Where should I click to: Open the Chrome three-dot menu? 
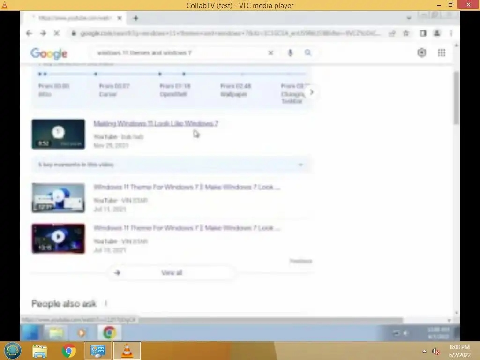coord(451,33)
